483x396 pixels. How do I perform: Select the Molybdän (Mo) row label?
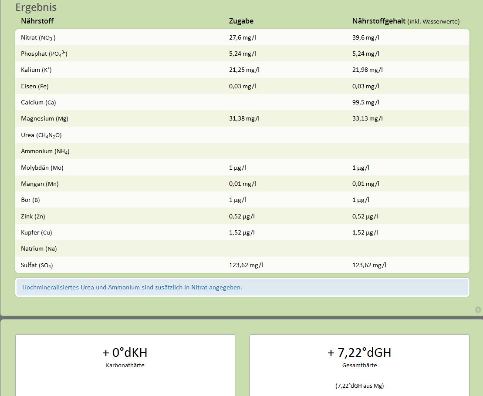point(42,168)
